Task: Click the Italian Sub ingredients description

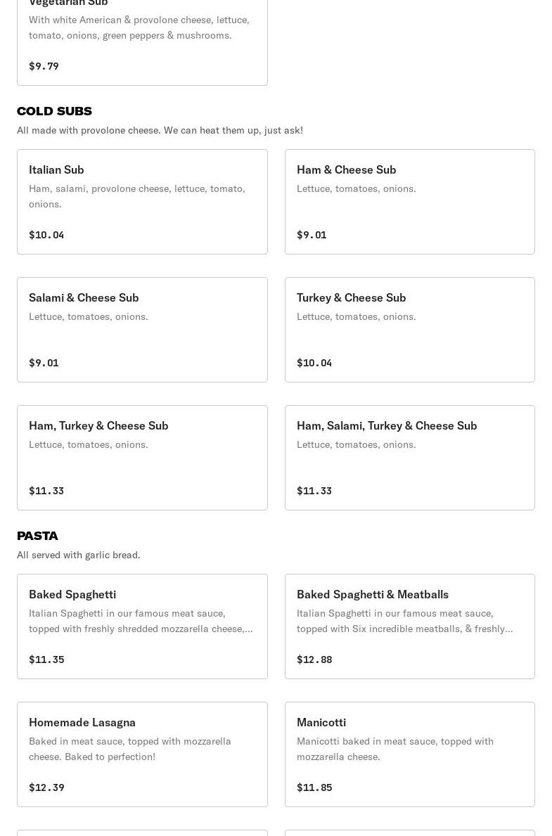Action: pos(137,196)
